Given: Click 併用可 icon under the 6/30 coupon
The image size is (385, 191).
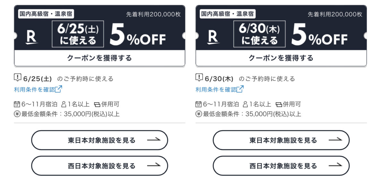Looking at the screenshot, I should [x=279, y=104].
